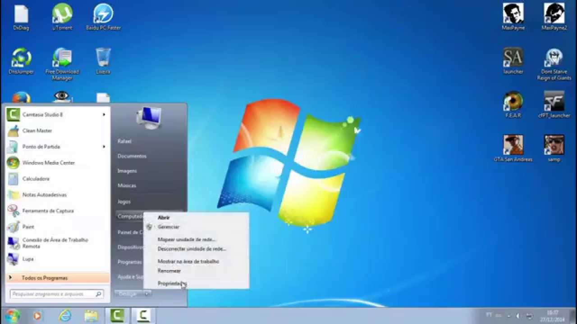Open the uTorrent desktop icon
Image resolution: width=577 pixels, height=324 pixels.
[x=62, y=17]
